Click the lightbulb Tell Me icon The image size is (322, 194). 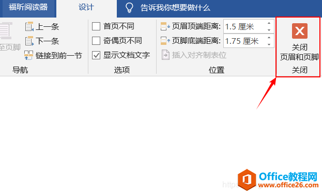point(129,8)
